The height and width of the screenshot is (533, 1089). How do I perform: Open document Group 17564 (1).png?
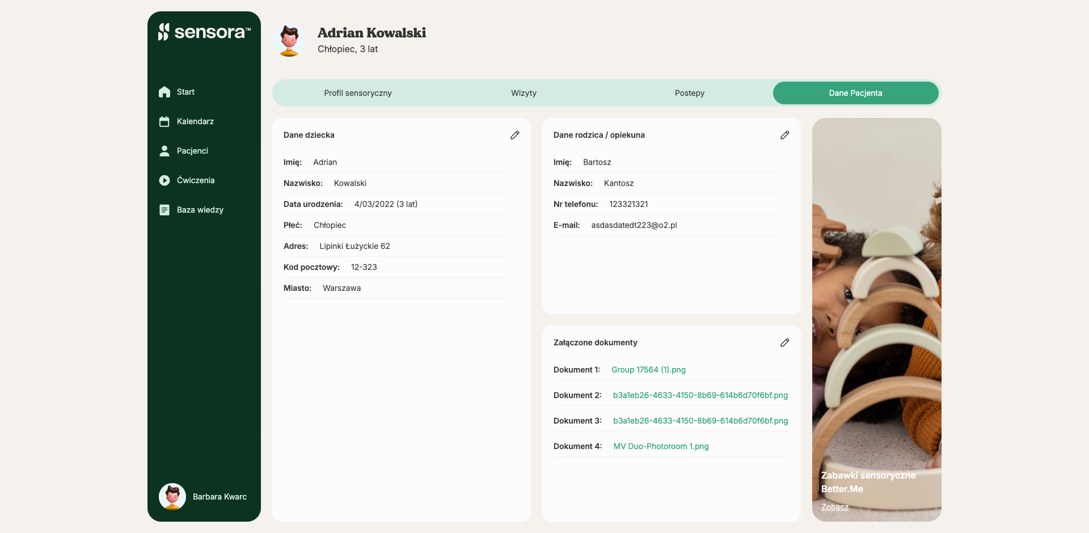pos(648,370)
